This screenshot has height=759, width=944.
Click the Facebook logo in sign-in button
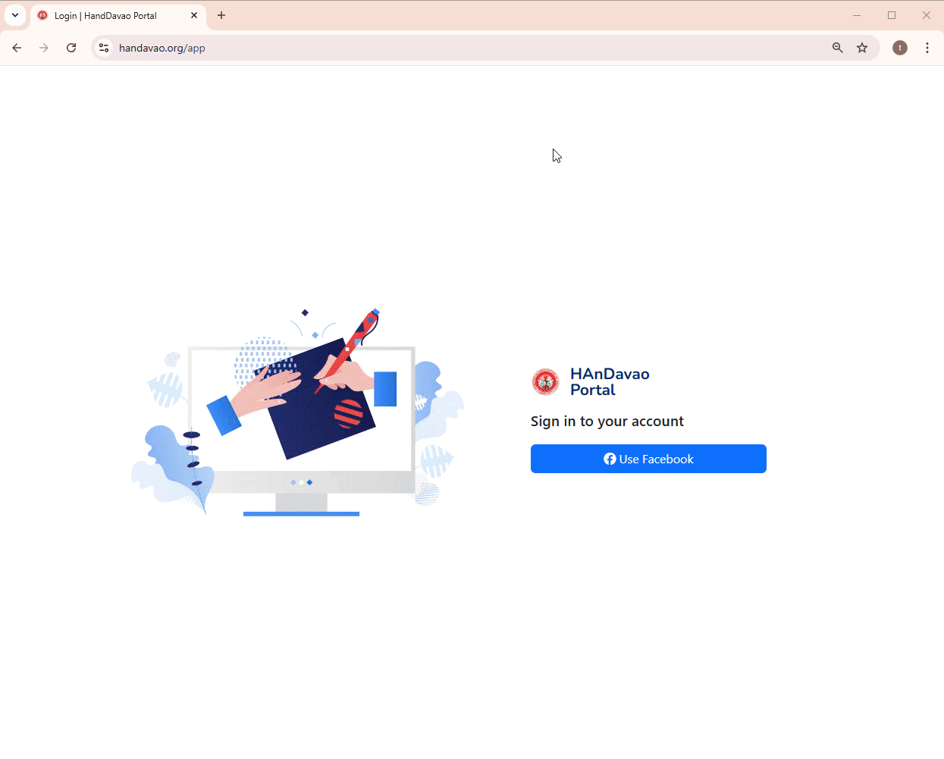(x=610, y=459)
